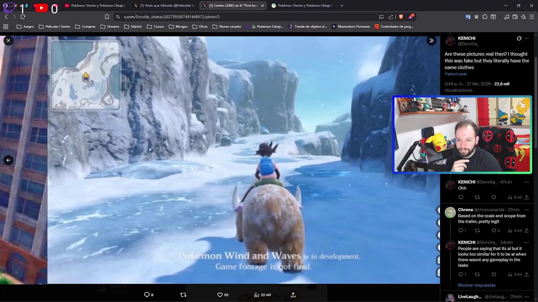The height and width of the screenshot is (302, 538).
Task: Open 'Momentum Firmware' bookmark
Action: pos(351,26)
